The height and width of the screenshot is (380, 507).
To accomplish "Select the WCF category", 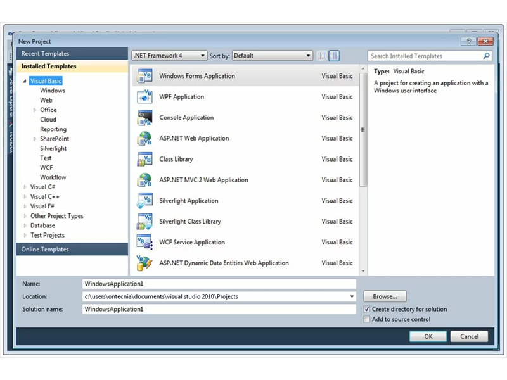I will tap(46, 168).
